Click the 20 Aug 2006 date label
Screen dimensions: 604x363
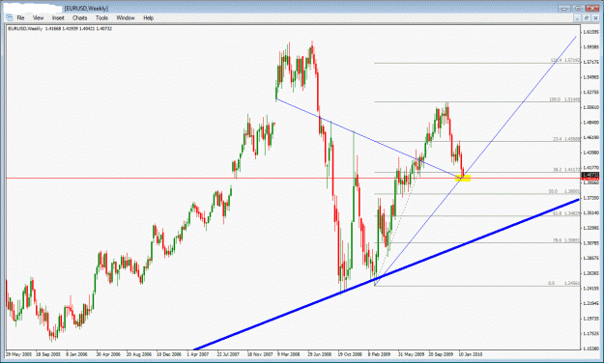[x=139, y=354]
